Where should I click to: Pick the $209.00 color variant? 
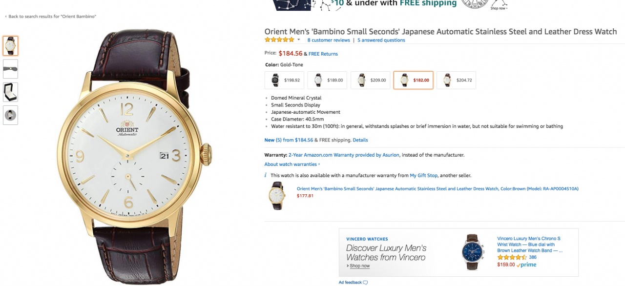click(x=370, y=80)
